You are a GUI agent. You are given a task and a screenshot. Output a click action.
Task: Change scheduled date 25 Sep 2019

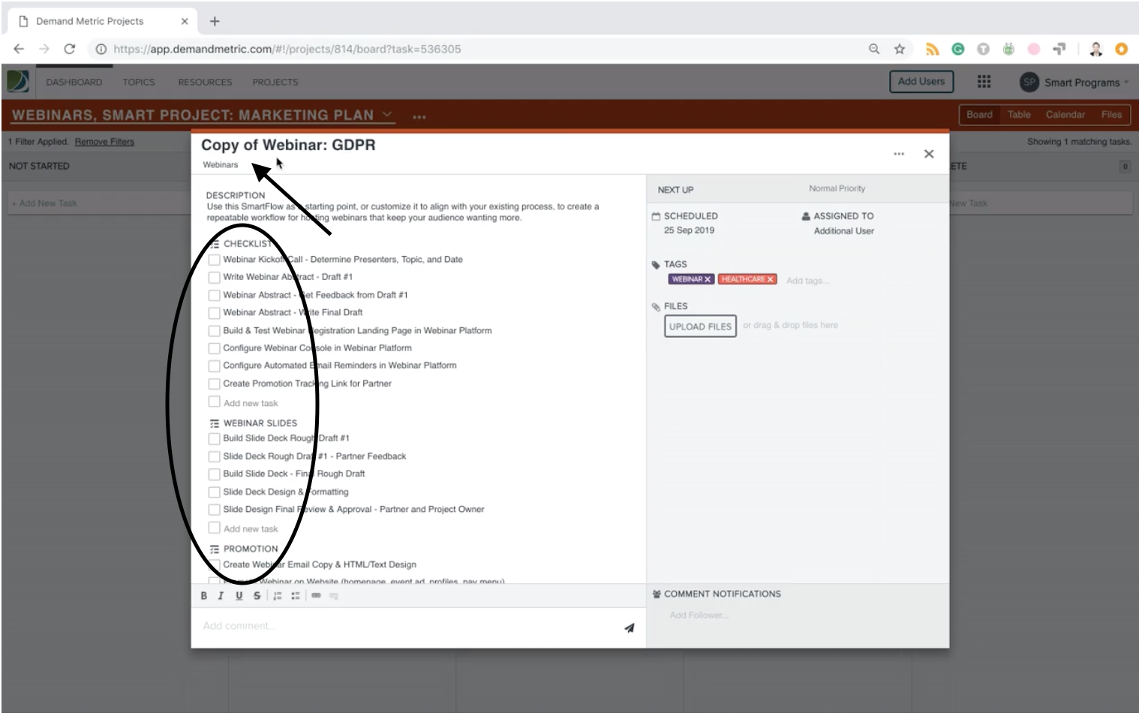[689, 230]
